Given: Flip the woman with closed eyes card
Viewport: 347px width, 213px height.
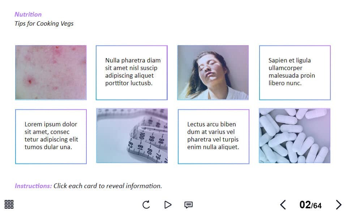Looking at the screenshot, I should [213, 73].
